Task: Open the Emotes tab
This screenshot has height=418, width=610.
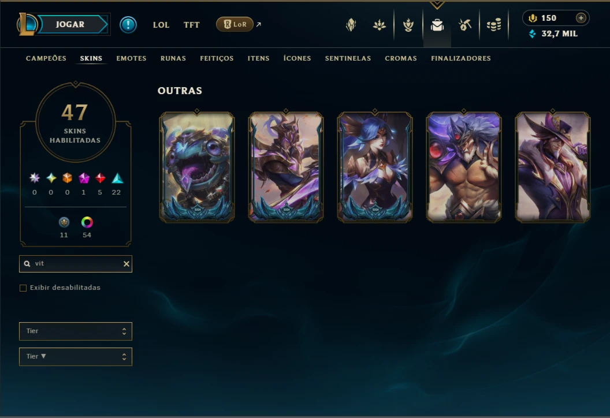Action: [131, 58]
